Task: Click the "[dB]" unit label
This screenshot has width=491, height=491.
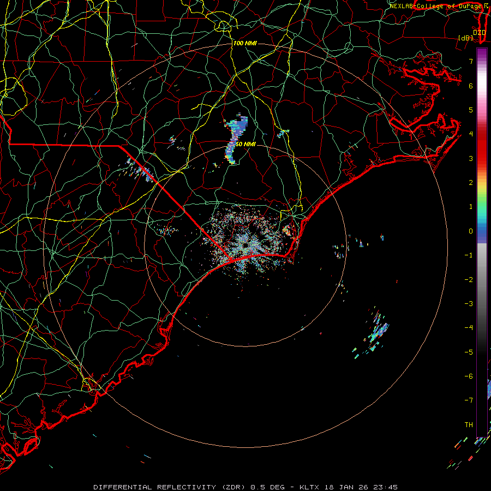Action: click(x=466, y=38)
